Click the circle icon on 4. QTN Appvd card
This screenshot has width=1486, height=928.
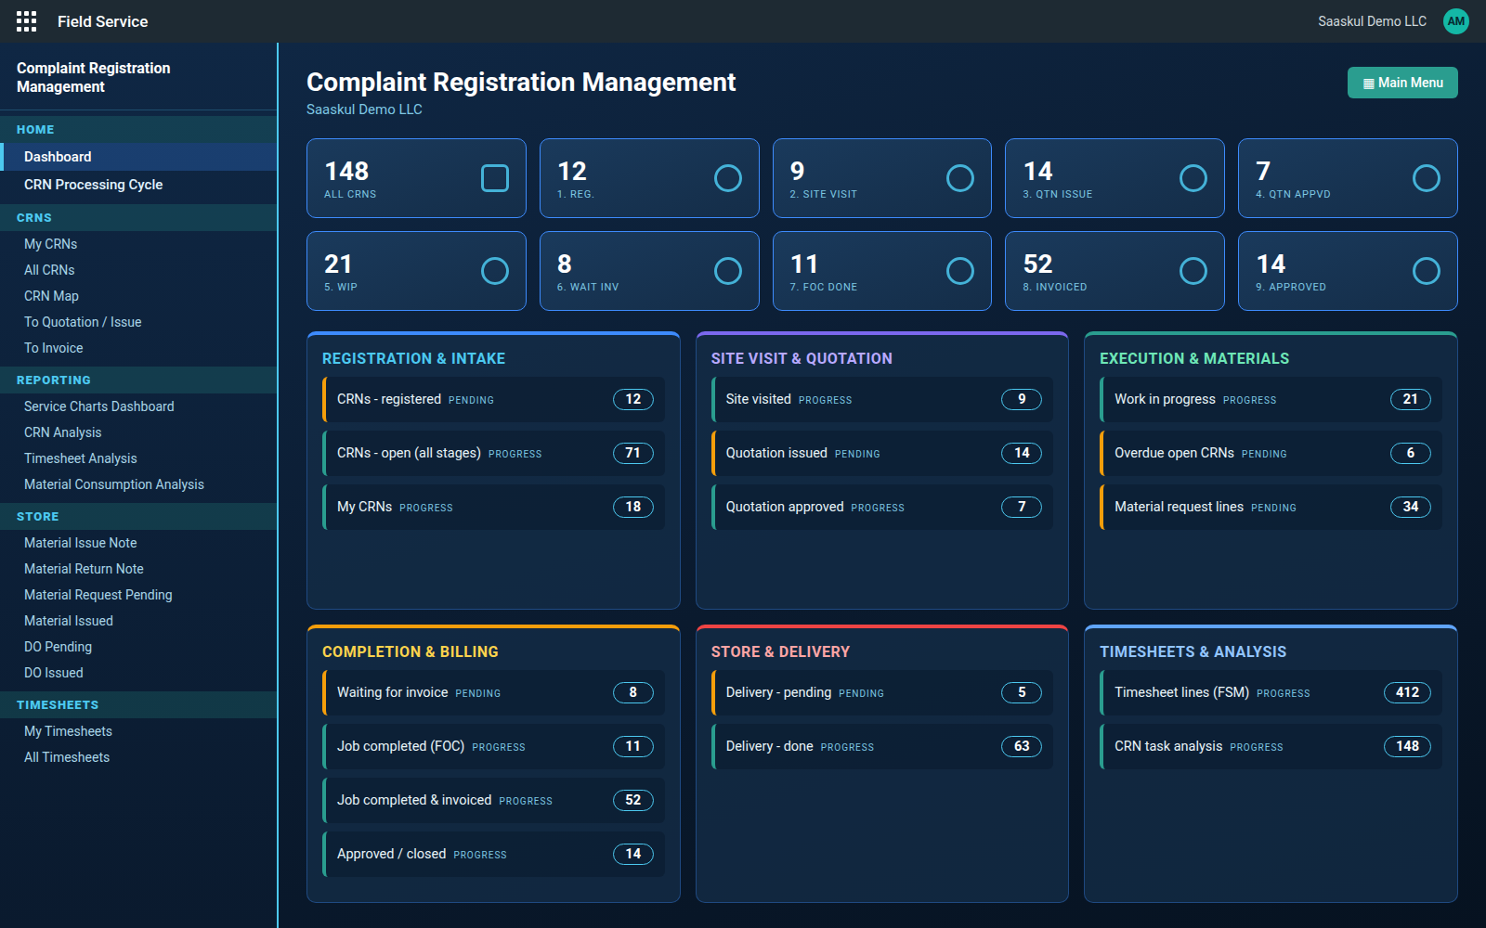(1427, 178)
